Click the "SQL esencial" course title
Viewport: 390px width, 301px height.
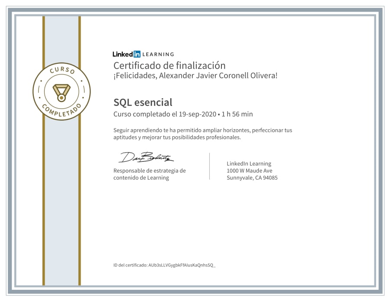click(x=143, y=102)
